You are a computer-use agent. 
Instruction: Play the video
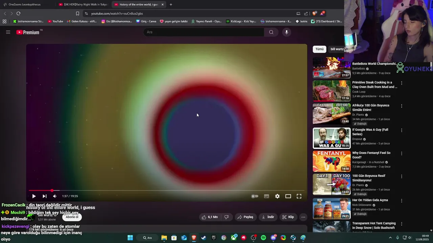[34, 196]
